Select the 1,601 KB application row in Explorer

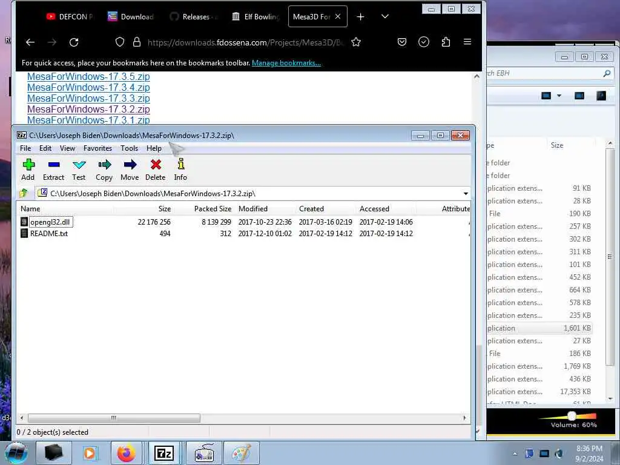(x=539, y=328)
